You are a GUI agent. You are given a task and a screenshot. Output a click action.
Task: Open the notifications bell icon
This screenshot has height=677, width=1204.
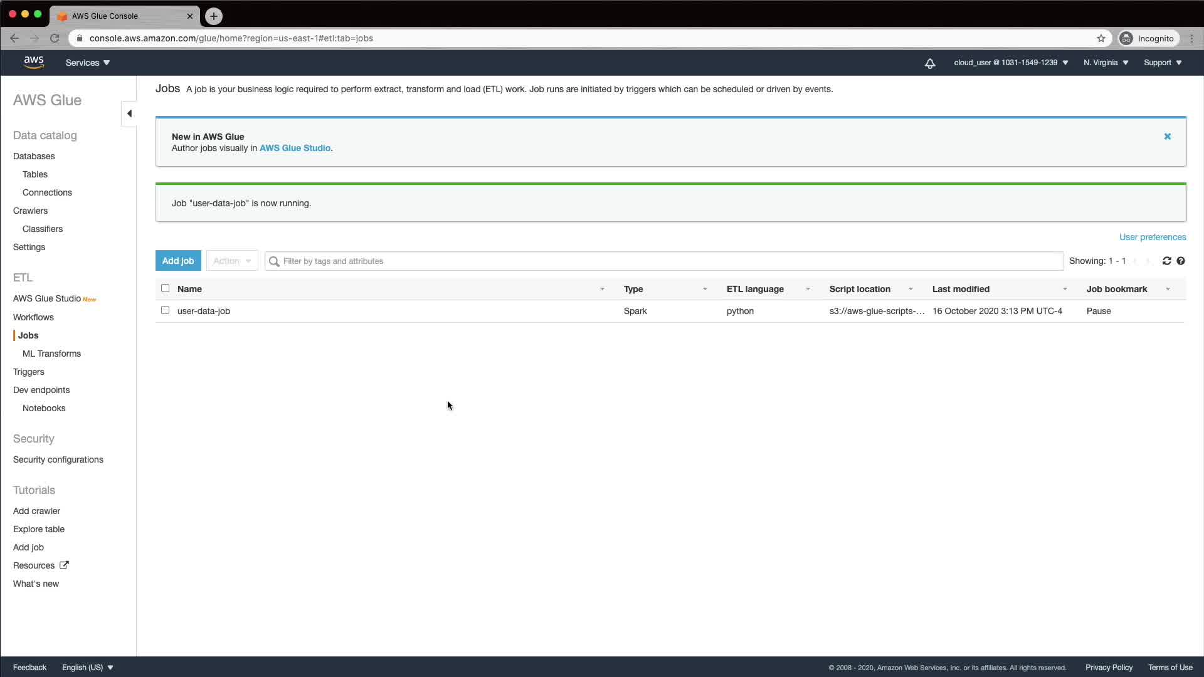(x=930, y=63)
